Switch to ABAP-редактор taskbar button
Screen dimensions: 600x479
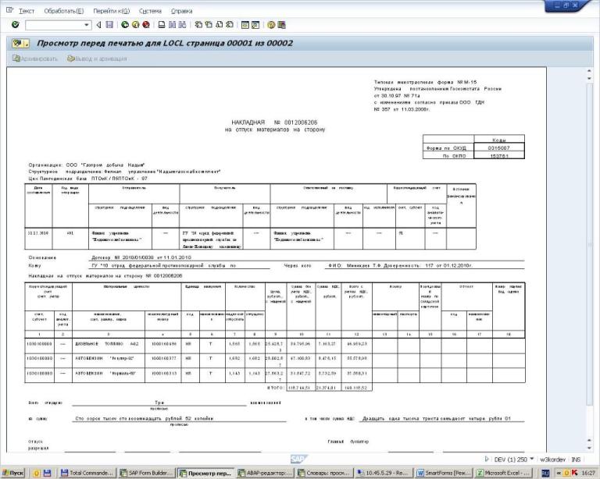265,473
